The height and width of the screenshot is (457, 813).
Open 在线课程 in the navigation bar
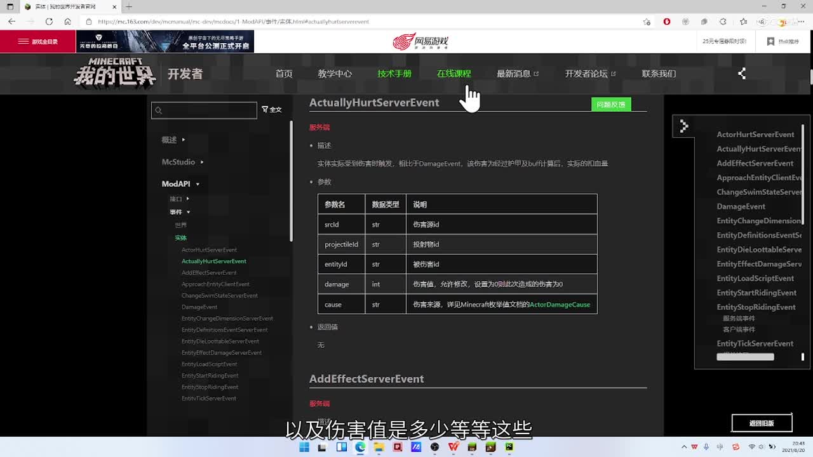(x=454, y=74)
